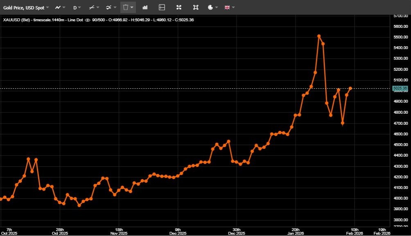
Task: Open the bar chart indicators icon
Action: point(145,7)
